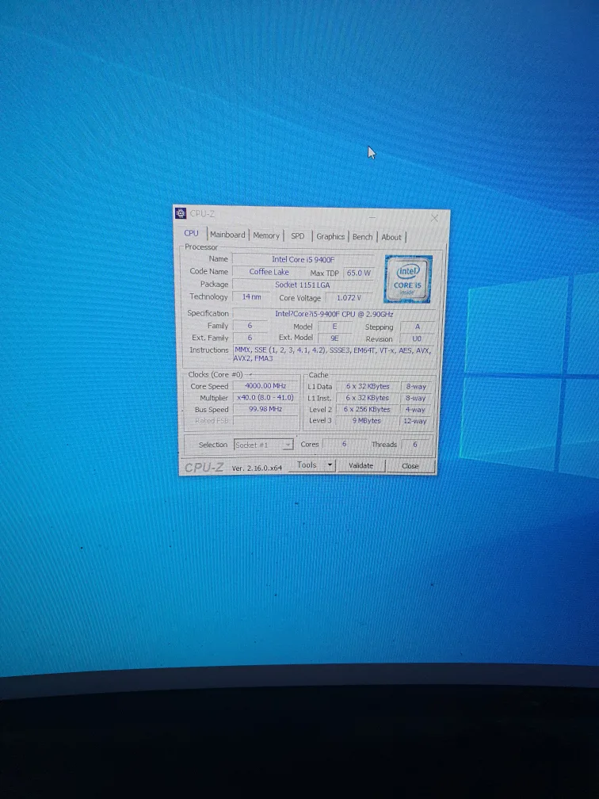The width and height of the screenshot is (599, 799).
Task: Expand the Tools dropdown arrow
Action: [x=330, y=464]
